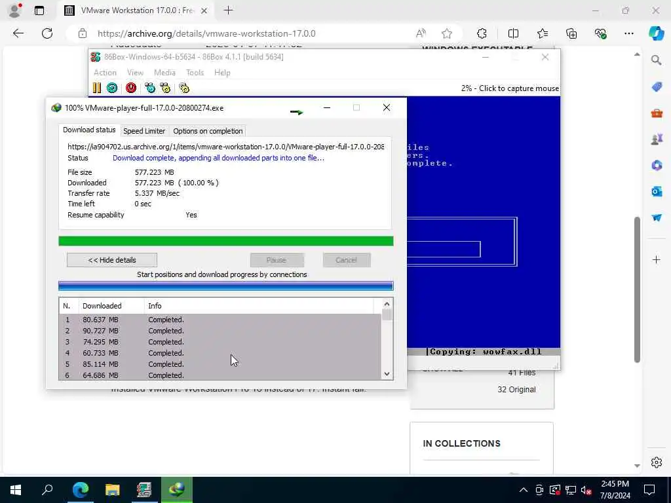Add page to favorites star icon
The width and height of the screenshot is (671, 503).
[x=447, y=33]
